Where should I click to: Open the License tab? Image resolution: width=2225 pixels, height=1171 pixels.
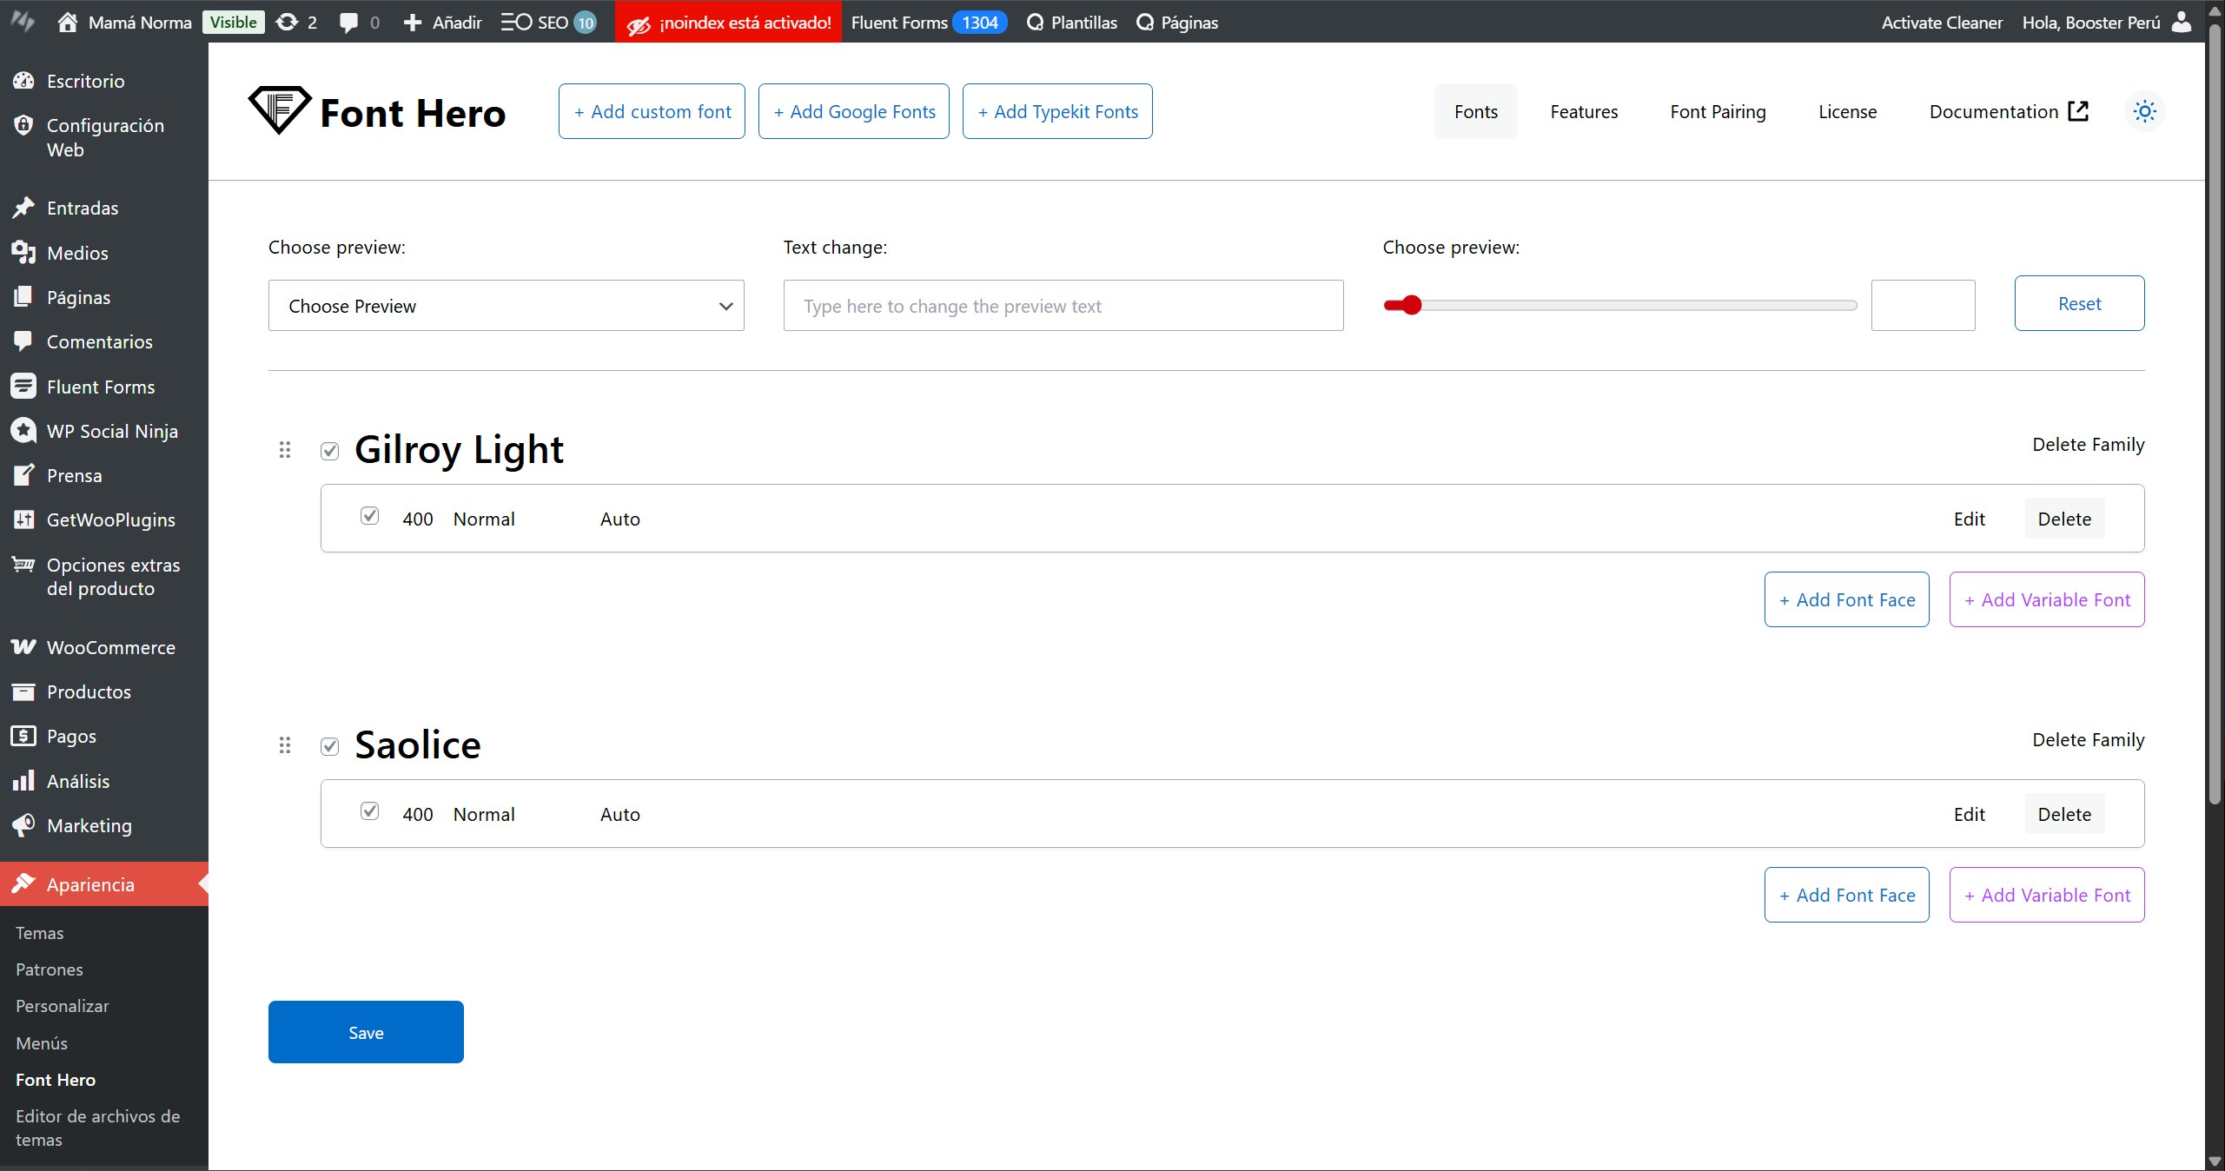[x=1847, y=111]
